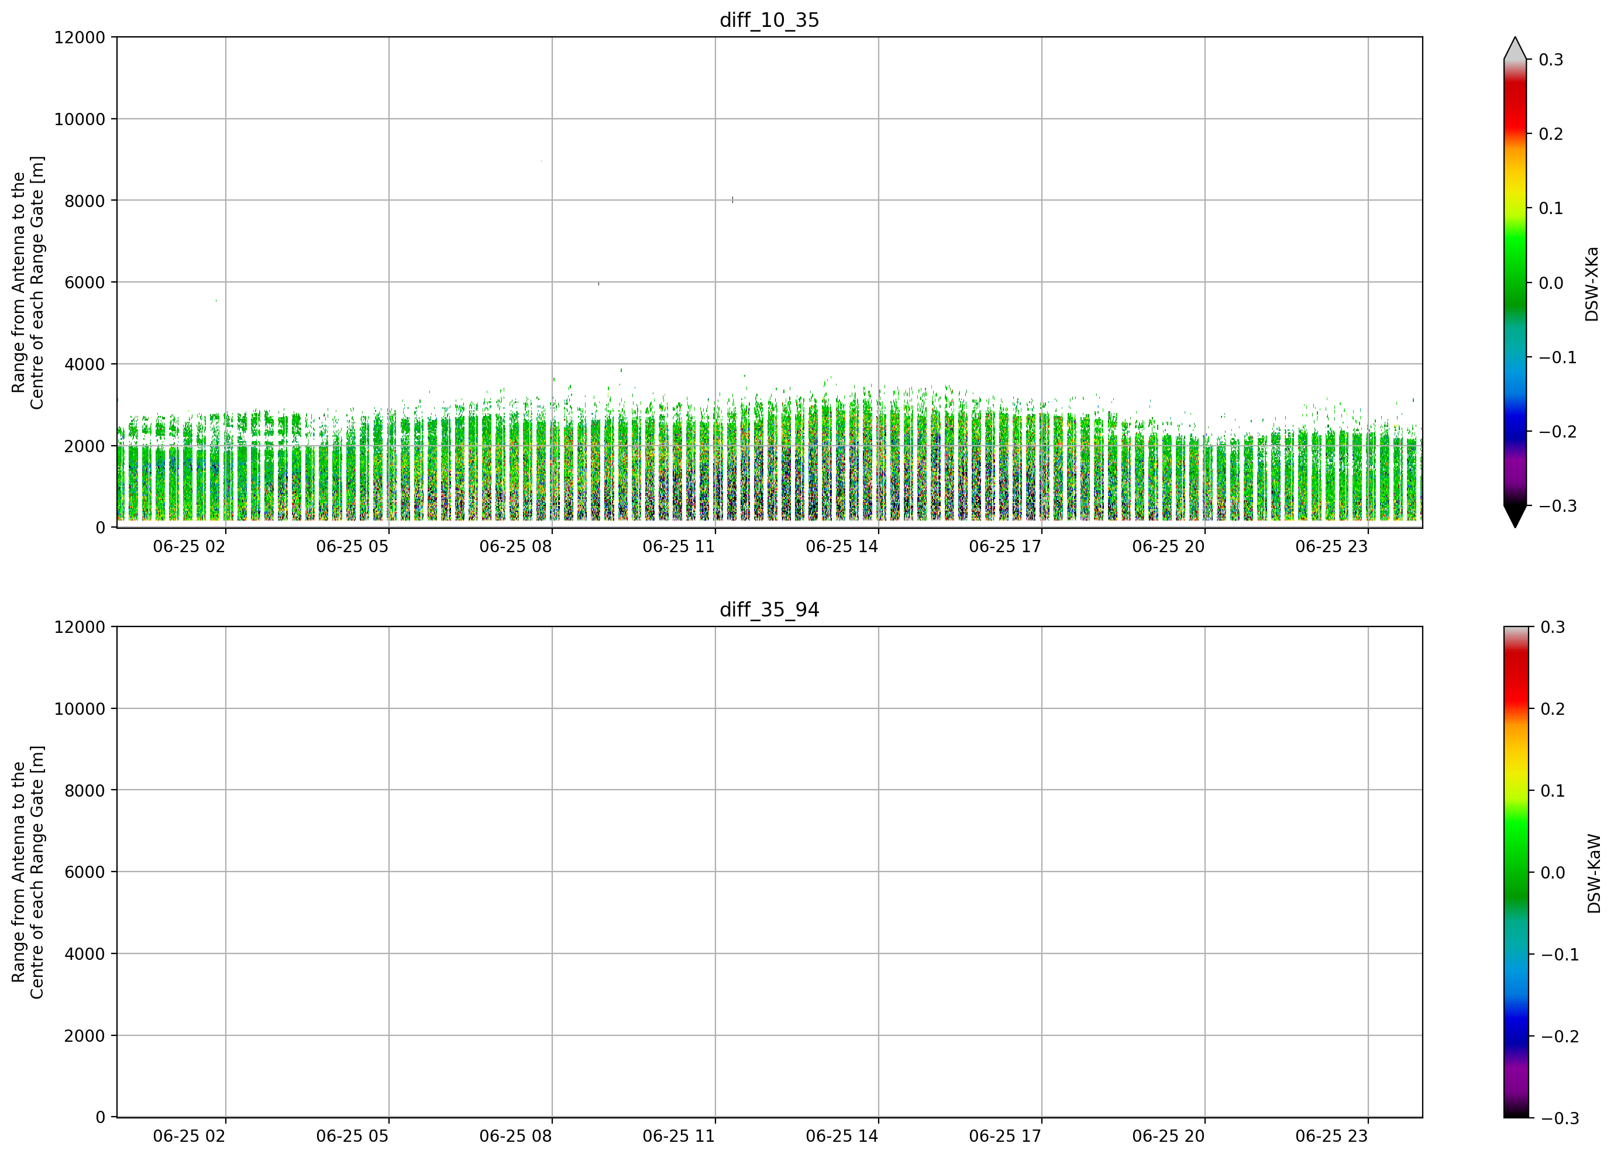The width and height of the screenshot is (1614, 1157).
Task: Click the DSW-KaW colorbar label
Action: 1594,874
